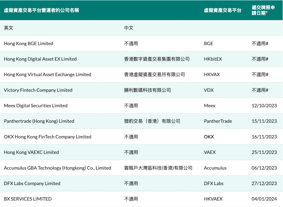Viewport: 283px width, 207px height.
Task: Click the 遞交牌照申請日期 column header
Action: pos(263,10)
